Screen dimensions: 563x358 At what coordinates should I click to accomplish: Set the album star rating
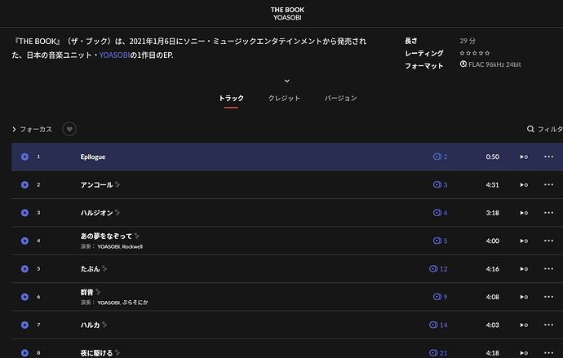475,53
